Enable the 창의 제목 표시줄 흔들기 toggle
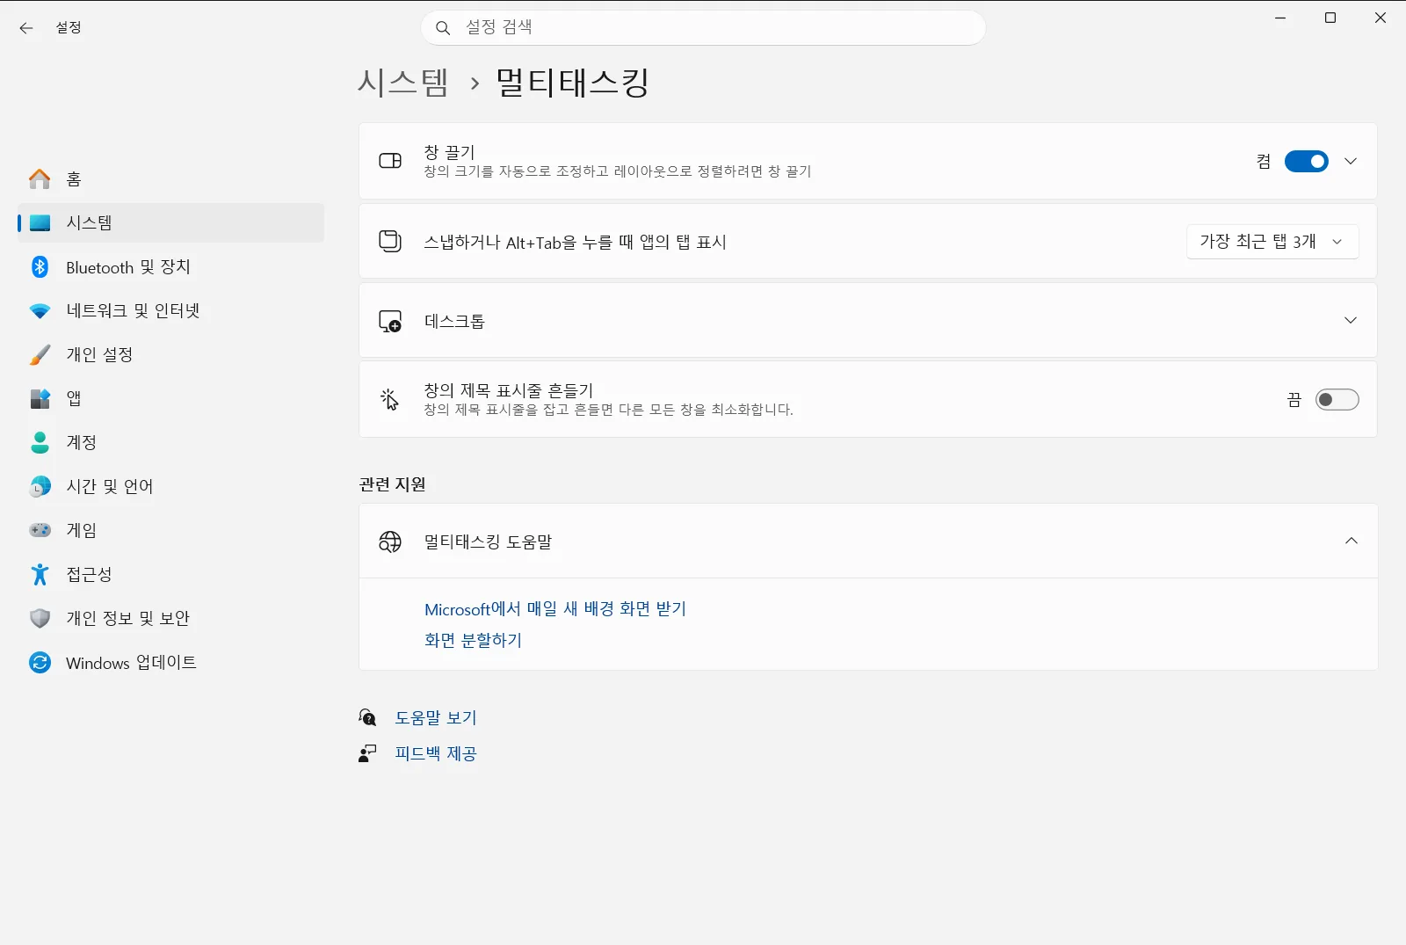1406x945 pixels. 1337,400
